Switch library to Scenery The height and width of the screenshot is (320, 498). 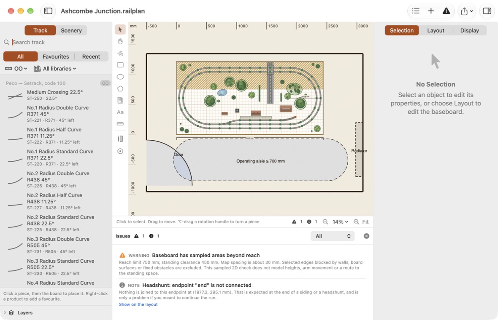[71, 30]
